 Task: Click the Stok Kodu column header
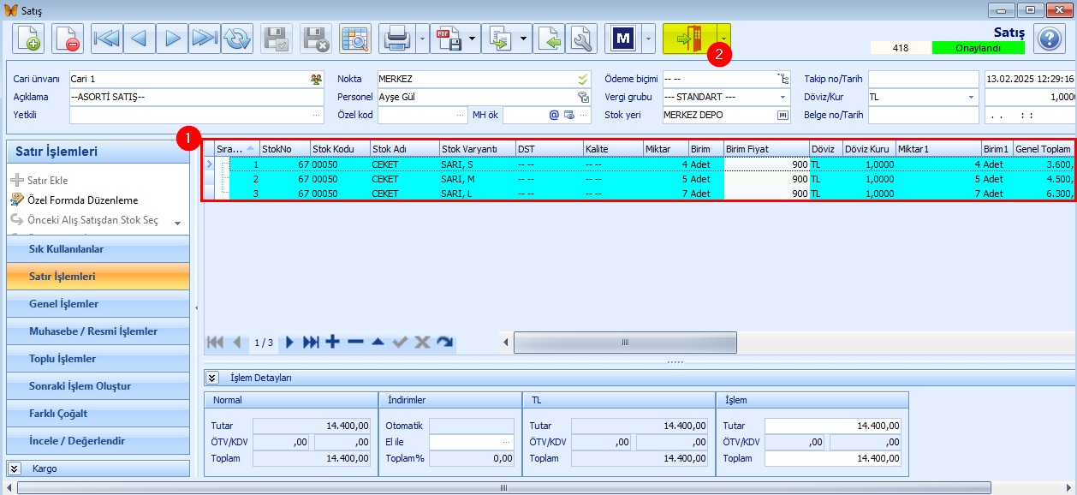coord(340,149)
